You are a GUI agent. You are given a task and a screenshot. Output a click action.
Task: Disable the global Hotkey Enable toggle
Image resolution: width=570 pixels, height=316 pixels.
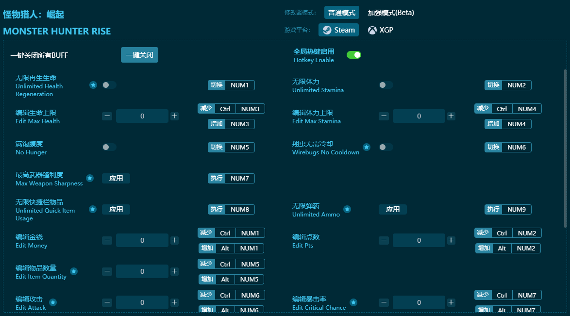(x=353, y=55)
